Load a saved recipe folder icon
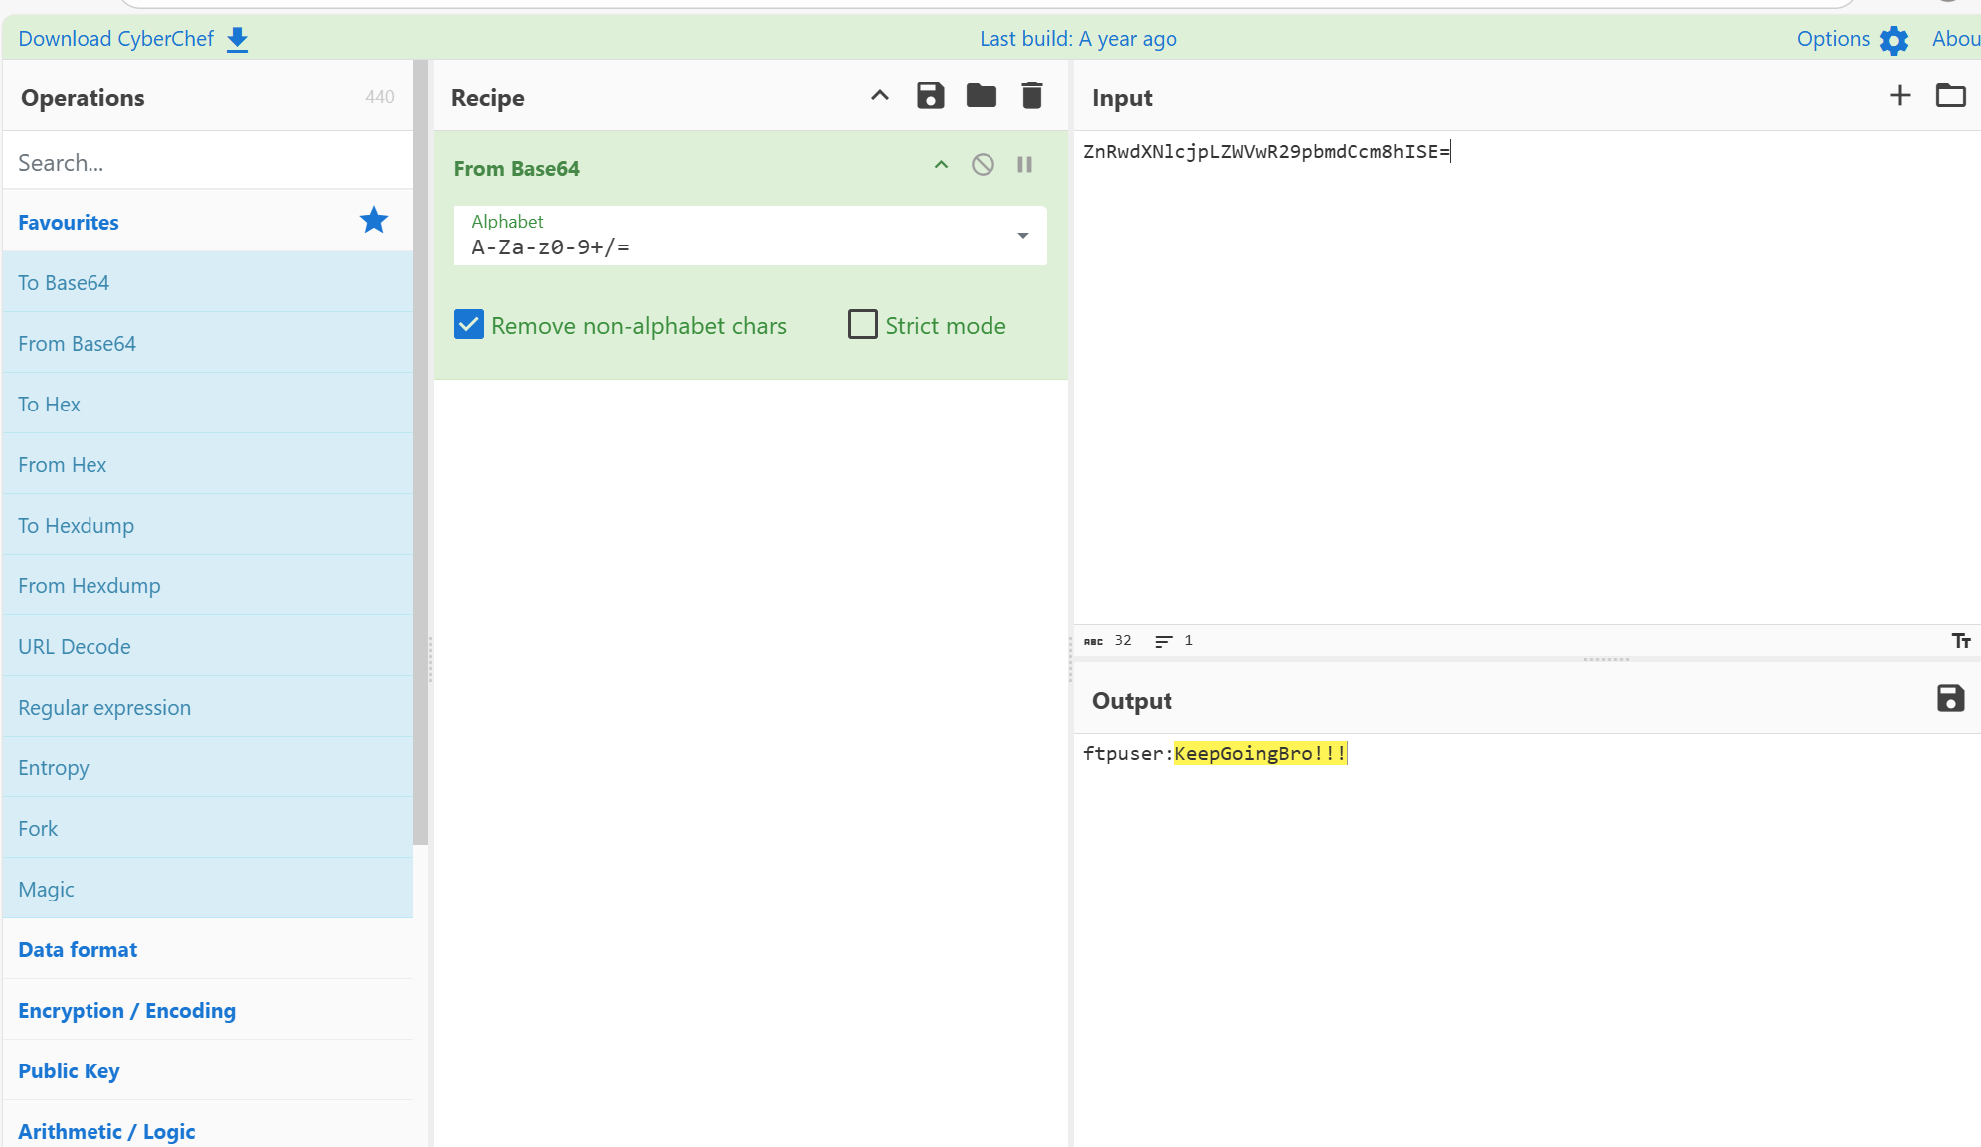The image size is (1981, 1147). click(981, 96)
